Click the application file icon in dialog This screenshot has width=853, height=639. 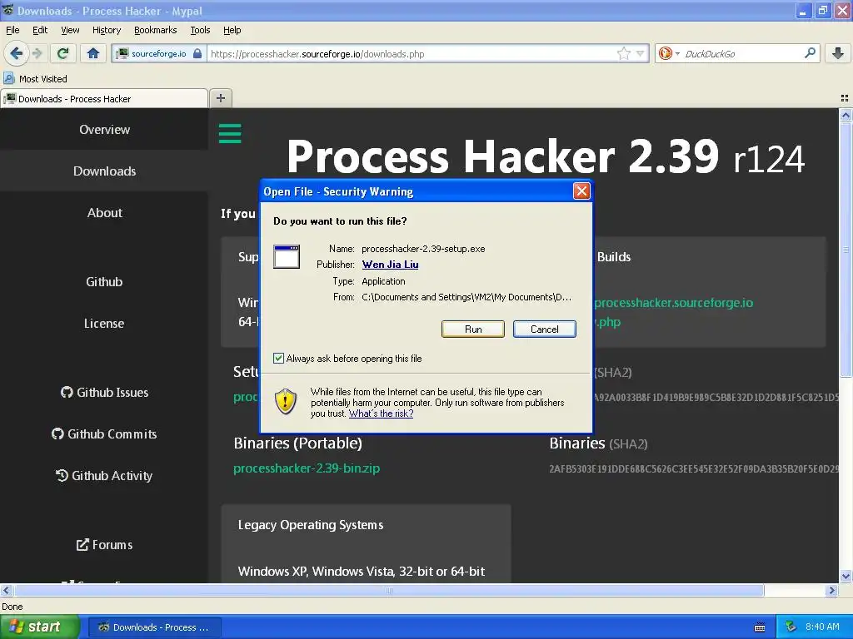[287, 257]
